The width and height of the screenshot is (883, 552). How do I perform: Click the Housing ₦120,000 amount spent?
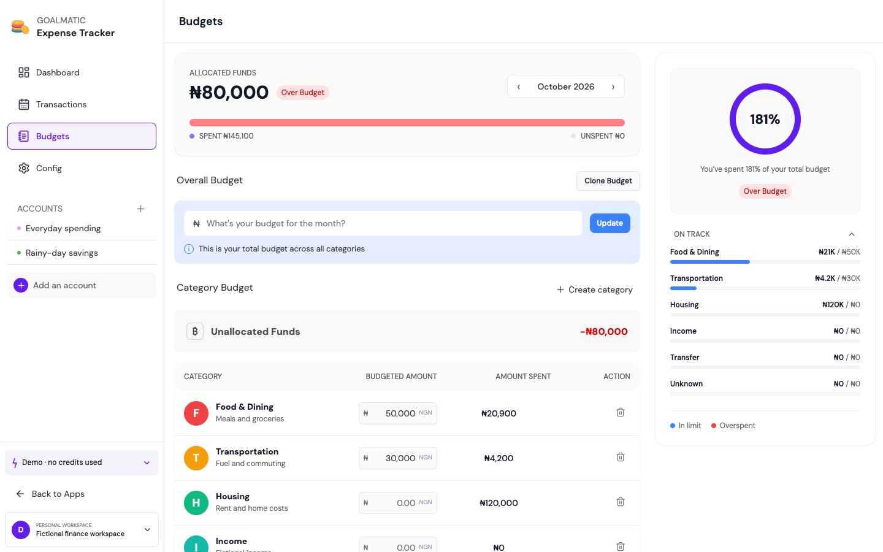click(x=499, y=503)
